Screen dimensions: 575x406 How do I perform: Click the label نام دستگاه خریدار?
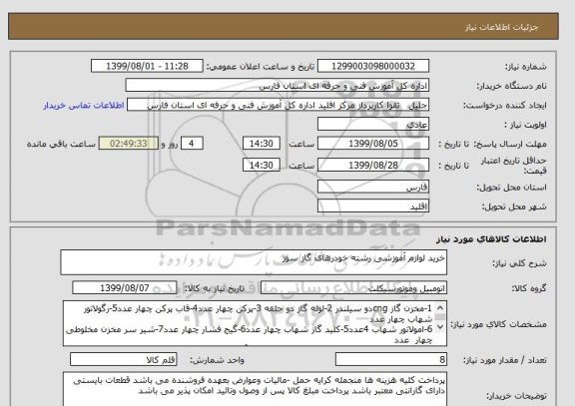tap(511, 86)
